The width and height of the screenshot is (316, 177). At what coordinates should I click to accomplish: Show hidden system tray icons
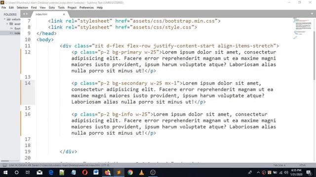pyautogui.click(x=258, y=173)
